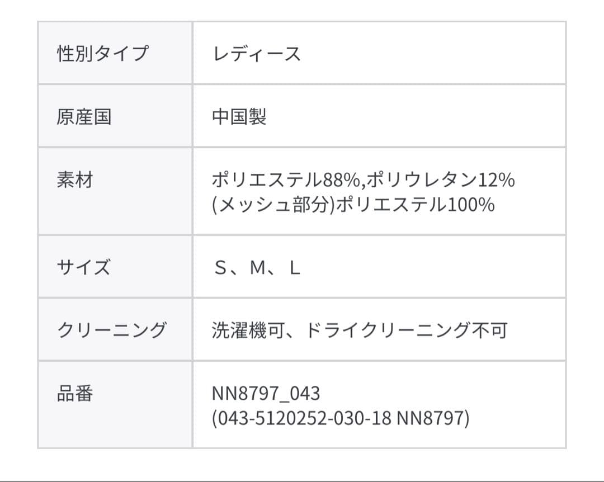Click the ドライクリーニング不可 text
604x482 pixels.
(x=405, y=330)
